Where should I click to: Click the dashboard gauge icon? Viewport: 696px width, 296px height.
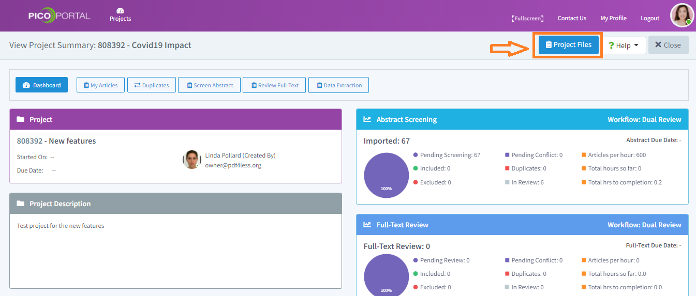(26, 85)
